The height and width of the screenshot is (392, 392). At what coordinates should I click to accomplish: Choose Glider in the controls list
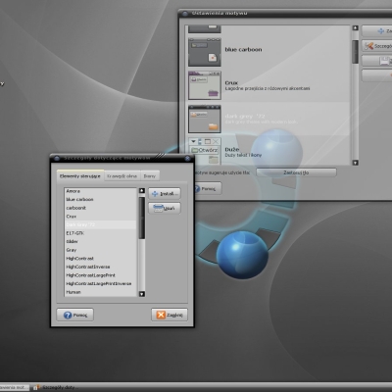[100, 241]
